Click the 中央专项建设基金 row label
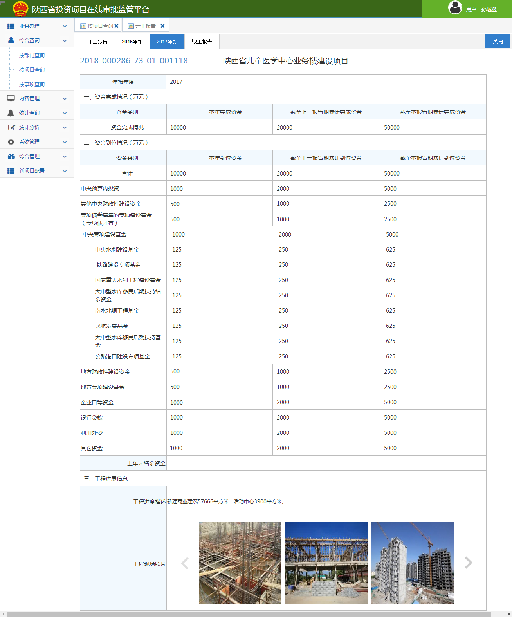Image resolution: width=512 pixels, height=617 pixels. coord(105,234)
